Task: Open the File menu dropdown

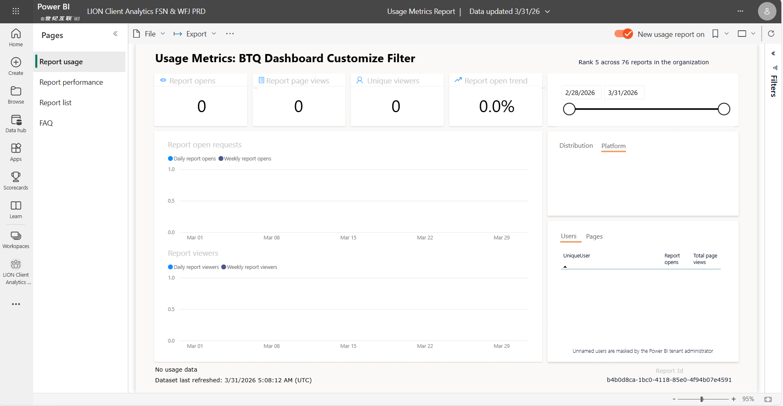Action: [149, 34]
